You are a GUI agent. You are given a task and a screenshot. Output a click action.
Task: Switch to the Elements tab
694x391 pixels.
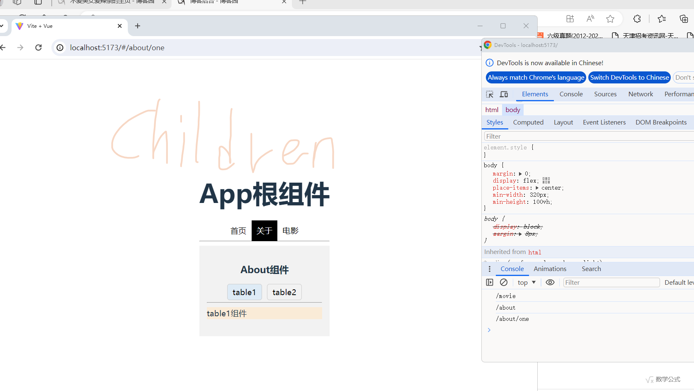point(535,94)
